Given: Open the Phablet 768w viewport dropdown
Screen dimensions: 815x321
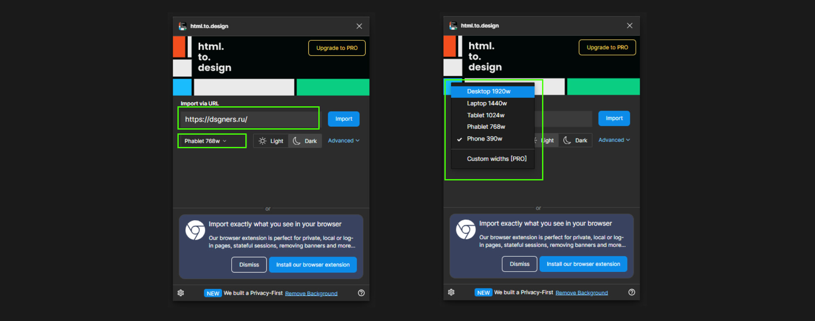Looking at the screenshot, I should [x=212, y=141].
